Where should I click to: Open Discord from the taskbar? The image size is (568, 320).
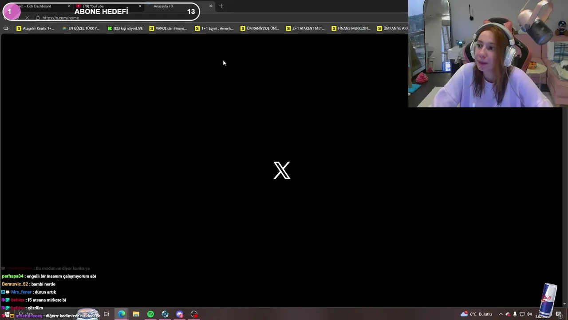[x=180, y=314]
